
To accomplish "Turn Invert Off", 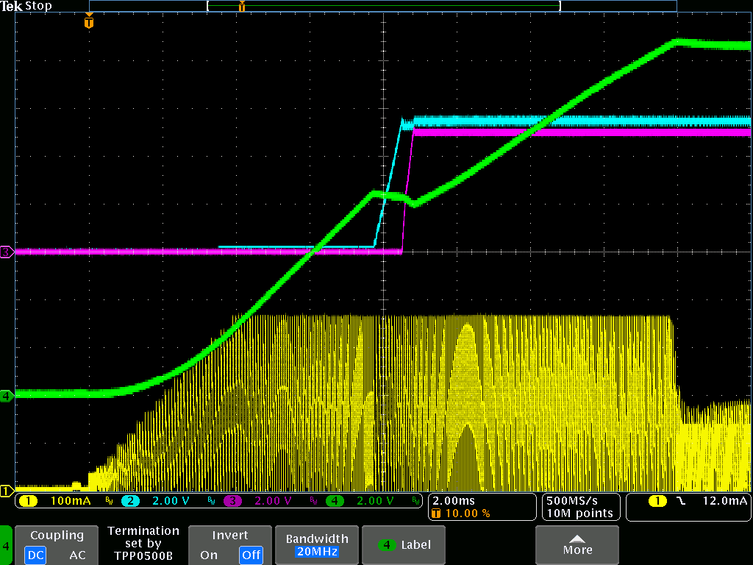I will click(x=251, y=555).
